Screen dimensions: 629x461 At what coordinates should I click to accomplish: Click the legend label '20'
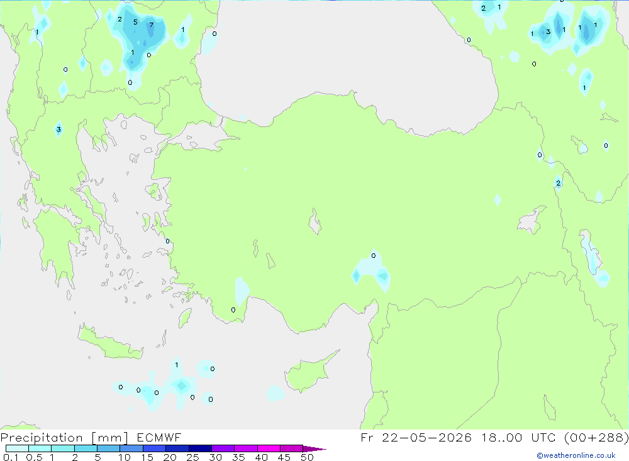click(x=170, y=457)
